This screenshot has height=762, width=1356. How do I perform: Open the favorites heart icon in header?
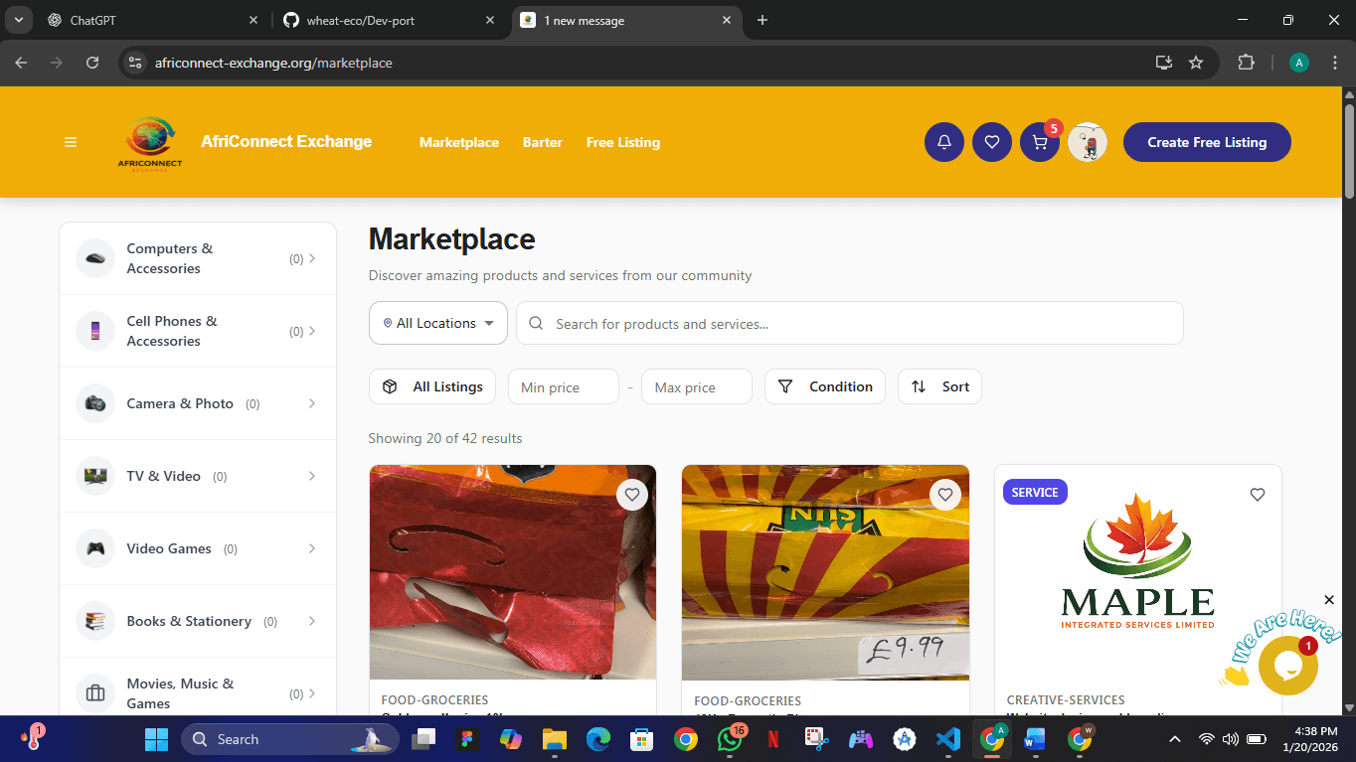[991, 142]
